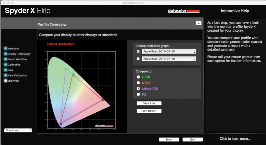This screenshot has width=266, height=145.
Task: Open the second profile dropdown Apple iMac-2019-07-10
Action: tap(169, 59)
